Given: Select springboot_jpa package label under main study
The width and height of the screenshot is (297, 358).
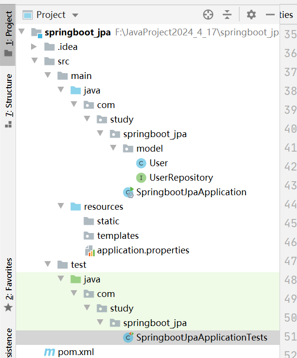Looking at the screenshot, I should [x=155, y=134].
